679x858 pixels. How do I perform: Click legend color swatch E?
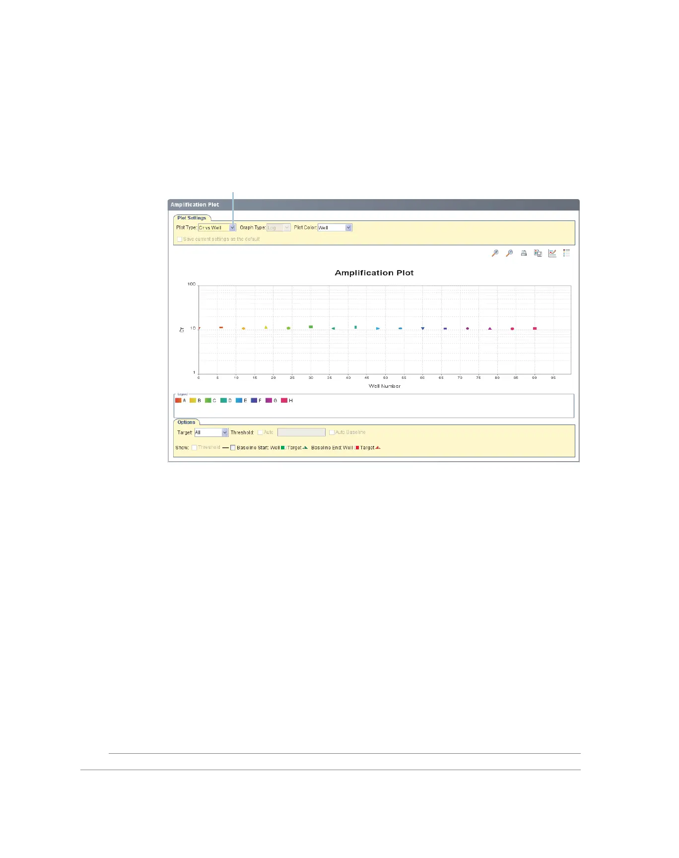tap(239, 400)
